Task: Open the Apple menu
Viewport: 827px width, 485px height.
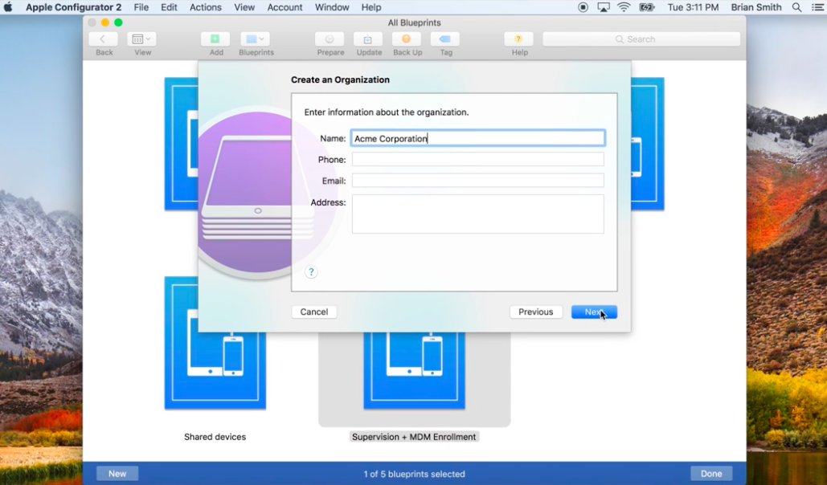Action: click(x=8, y=7)
